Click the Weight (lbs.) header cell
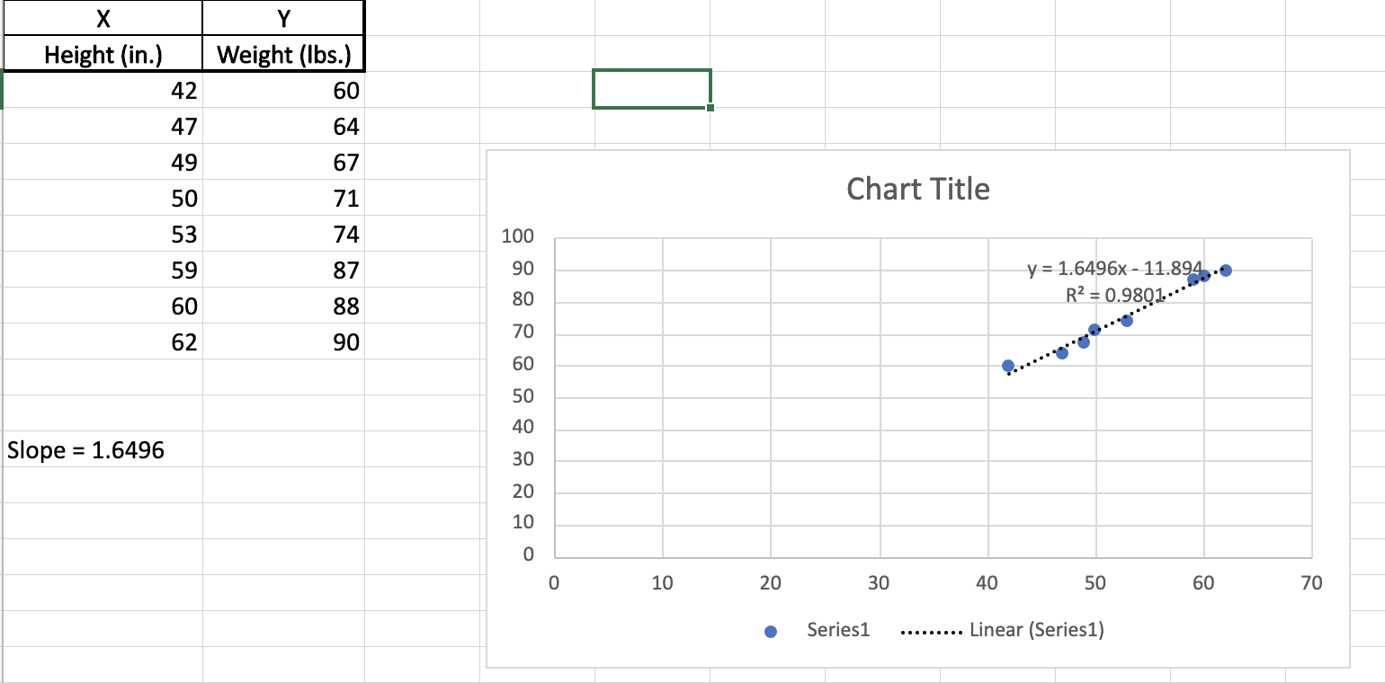This screenshot has height=683, width=1385. click(283, 54)
